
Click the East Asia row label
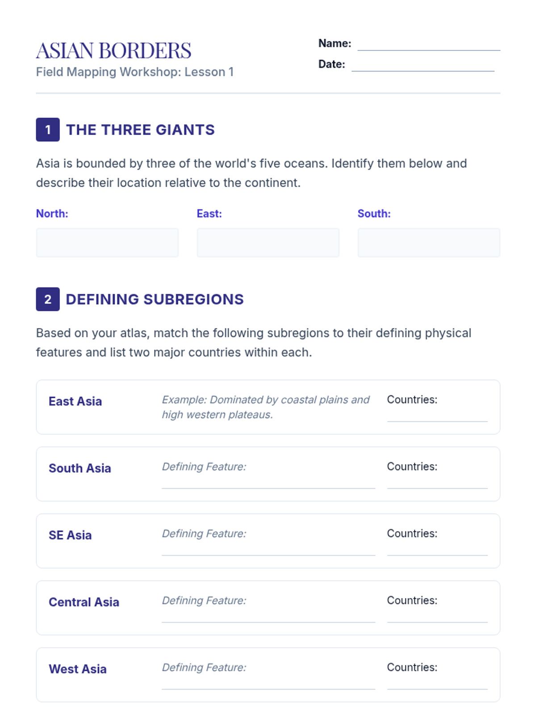click(x=75, y=401)
